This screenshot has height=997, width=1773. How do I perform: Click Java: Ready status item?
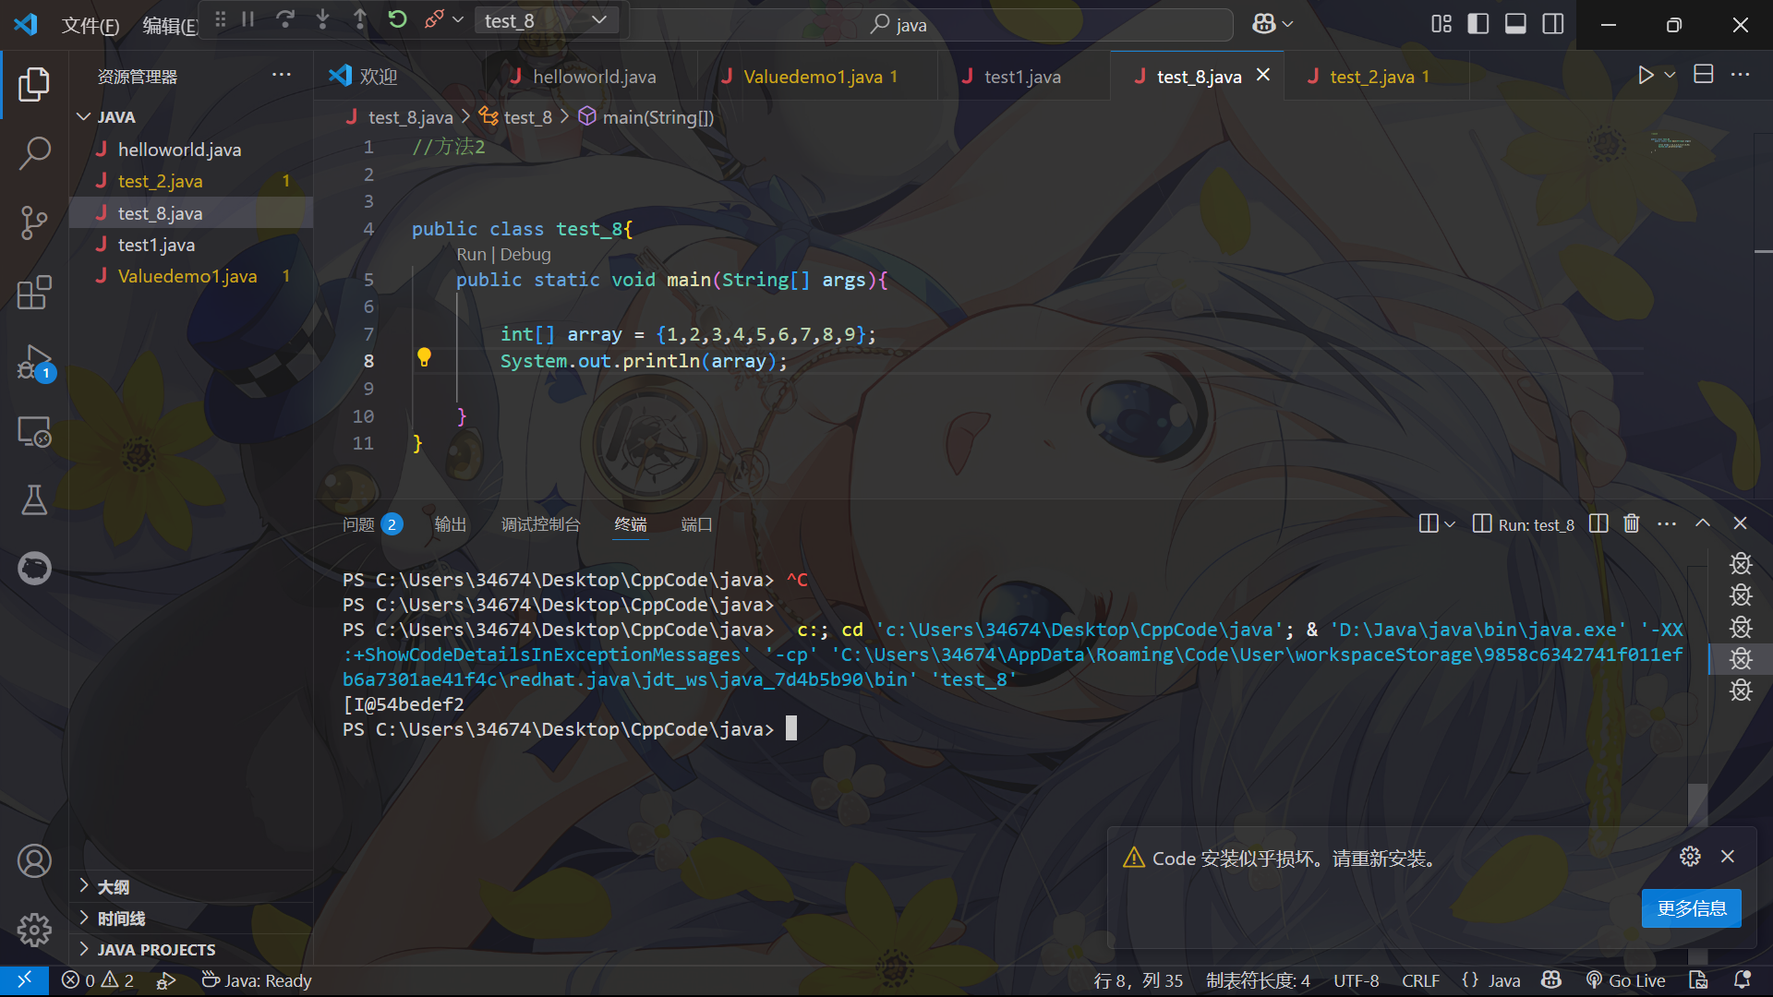tap(257, 980)
